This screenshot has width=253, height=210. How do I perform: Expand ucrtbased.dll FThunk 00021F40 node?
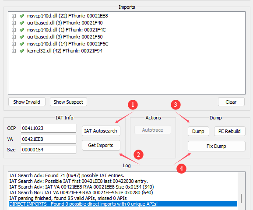pyautogui.click(x=14, y=23)
